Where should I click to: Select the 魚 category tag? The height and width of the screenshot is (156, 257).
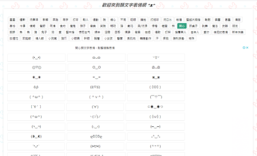(21, 32)
